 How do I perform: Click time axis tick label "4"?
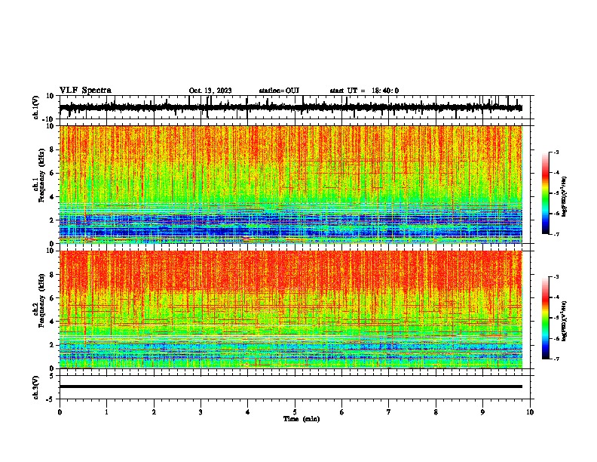pyautogui.click(x=248, y=412)
